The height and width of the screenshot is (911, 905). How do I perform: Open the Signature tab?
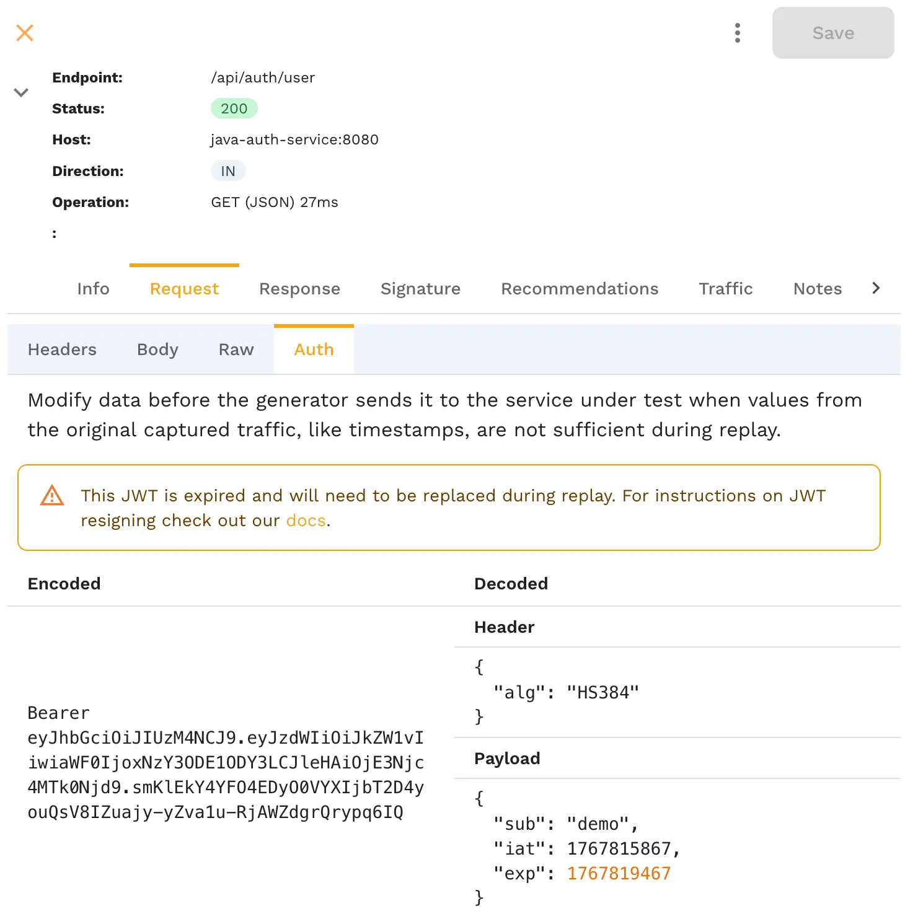[x=420, y=288]
